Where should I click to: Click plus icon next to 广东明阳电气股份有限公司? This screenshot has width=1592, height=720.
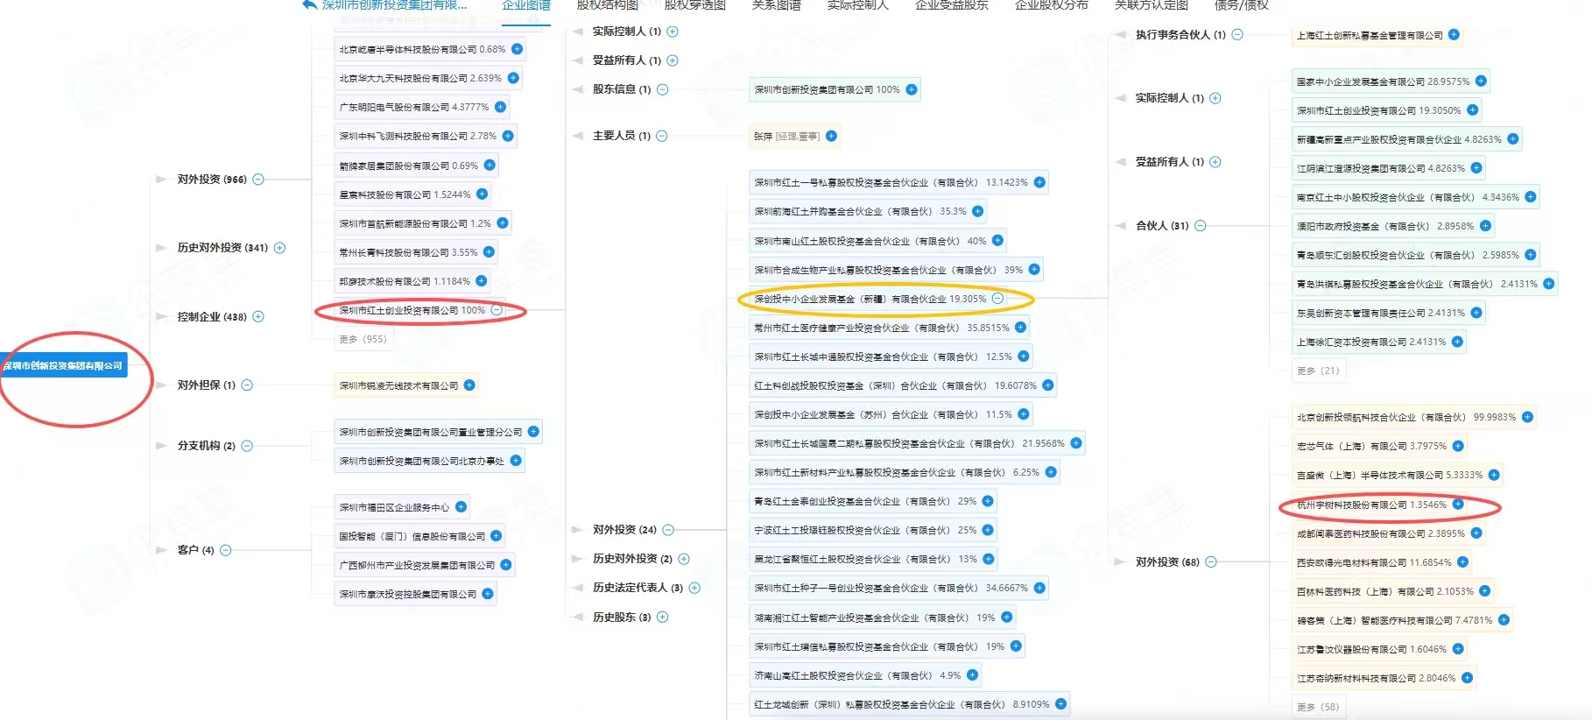501,107
